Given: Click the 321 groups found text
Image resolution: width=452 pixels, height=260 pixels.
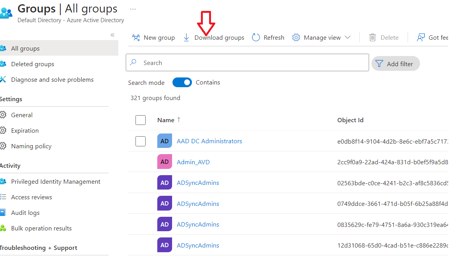Looking at the screenshot, I should coord(155,98).
